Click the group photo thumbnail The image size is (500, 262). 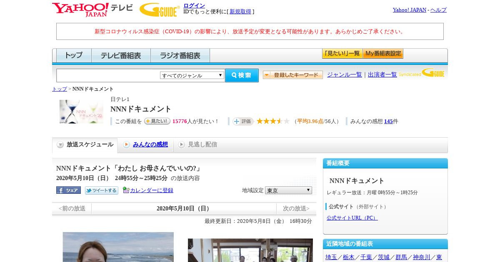[x=250, y=250]
